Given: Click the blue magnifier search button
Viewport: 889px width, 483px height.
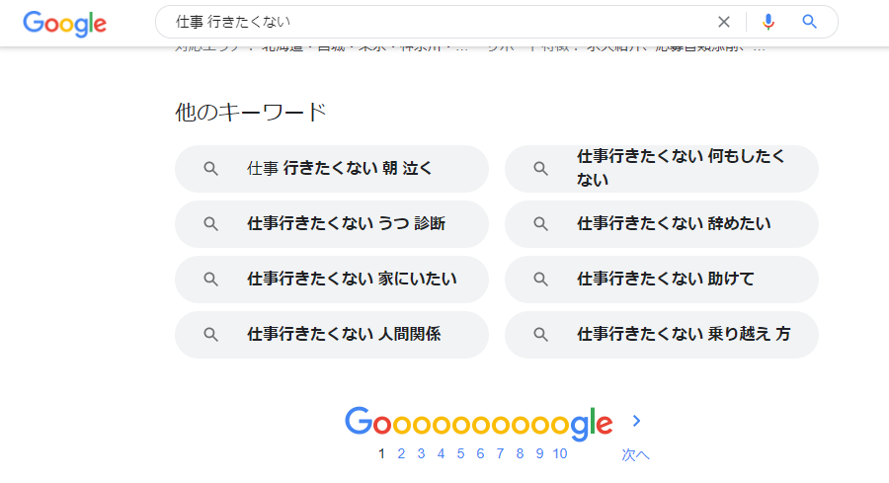Looking at the screenshot, I should pyautogui.click(x=810, y=22).
